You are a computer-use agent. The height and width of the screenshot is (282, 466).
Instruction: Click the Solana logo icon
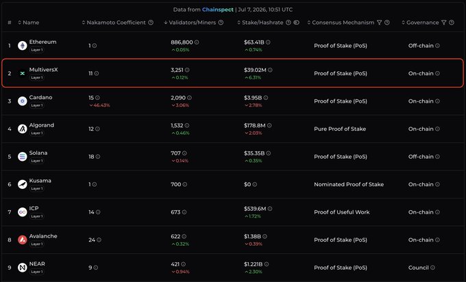click(x=23, y=157)
